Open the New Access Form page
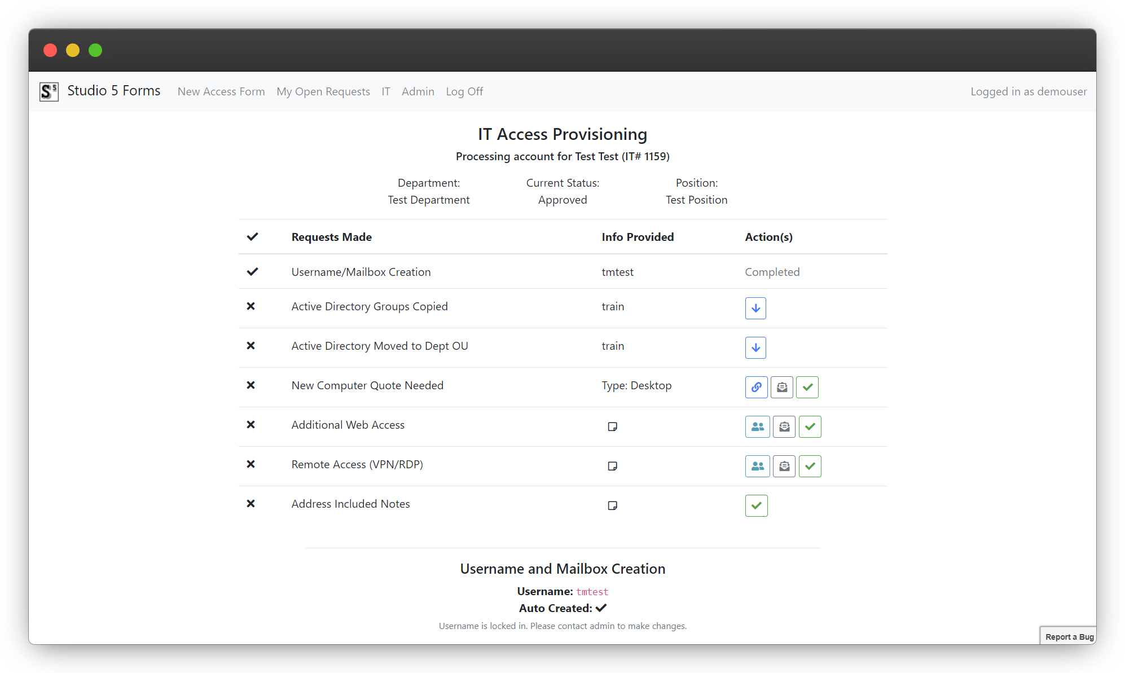This screenshot has width=1125, height=673. point(221,91)
